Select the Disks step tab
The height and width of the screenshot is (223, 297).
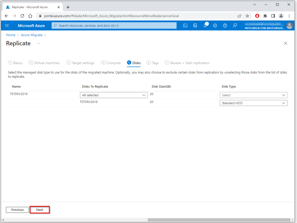tap(134, 63)
